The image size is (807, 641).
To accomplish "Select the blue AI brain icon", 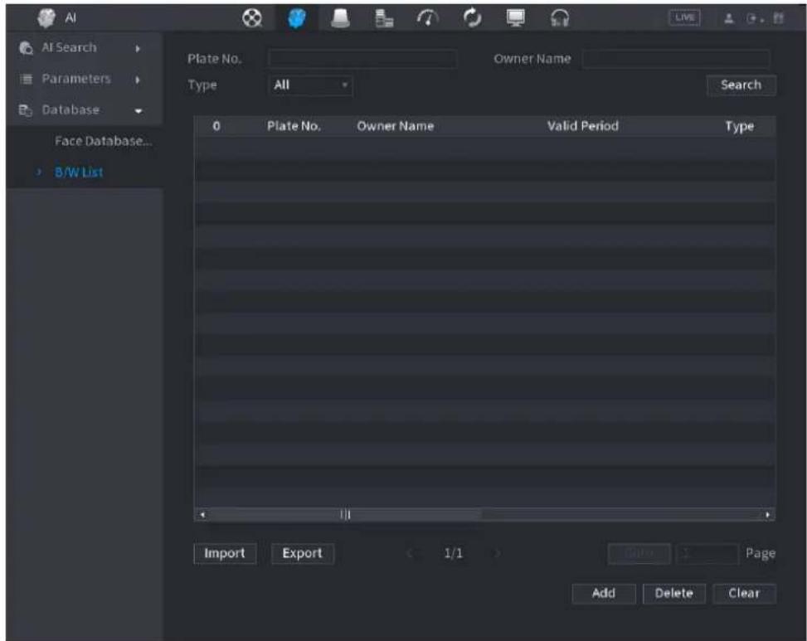I will [x=296, y=18].
